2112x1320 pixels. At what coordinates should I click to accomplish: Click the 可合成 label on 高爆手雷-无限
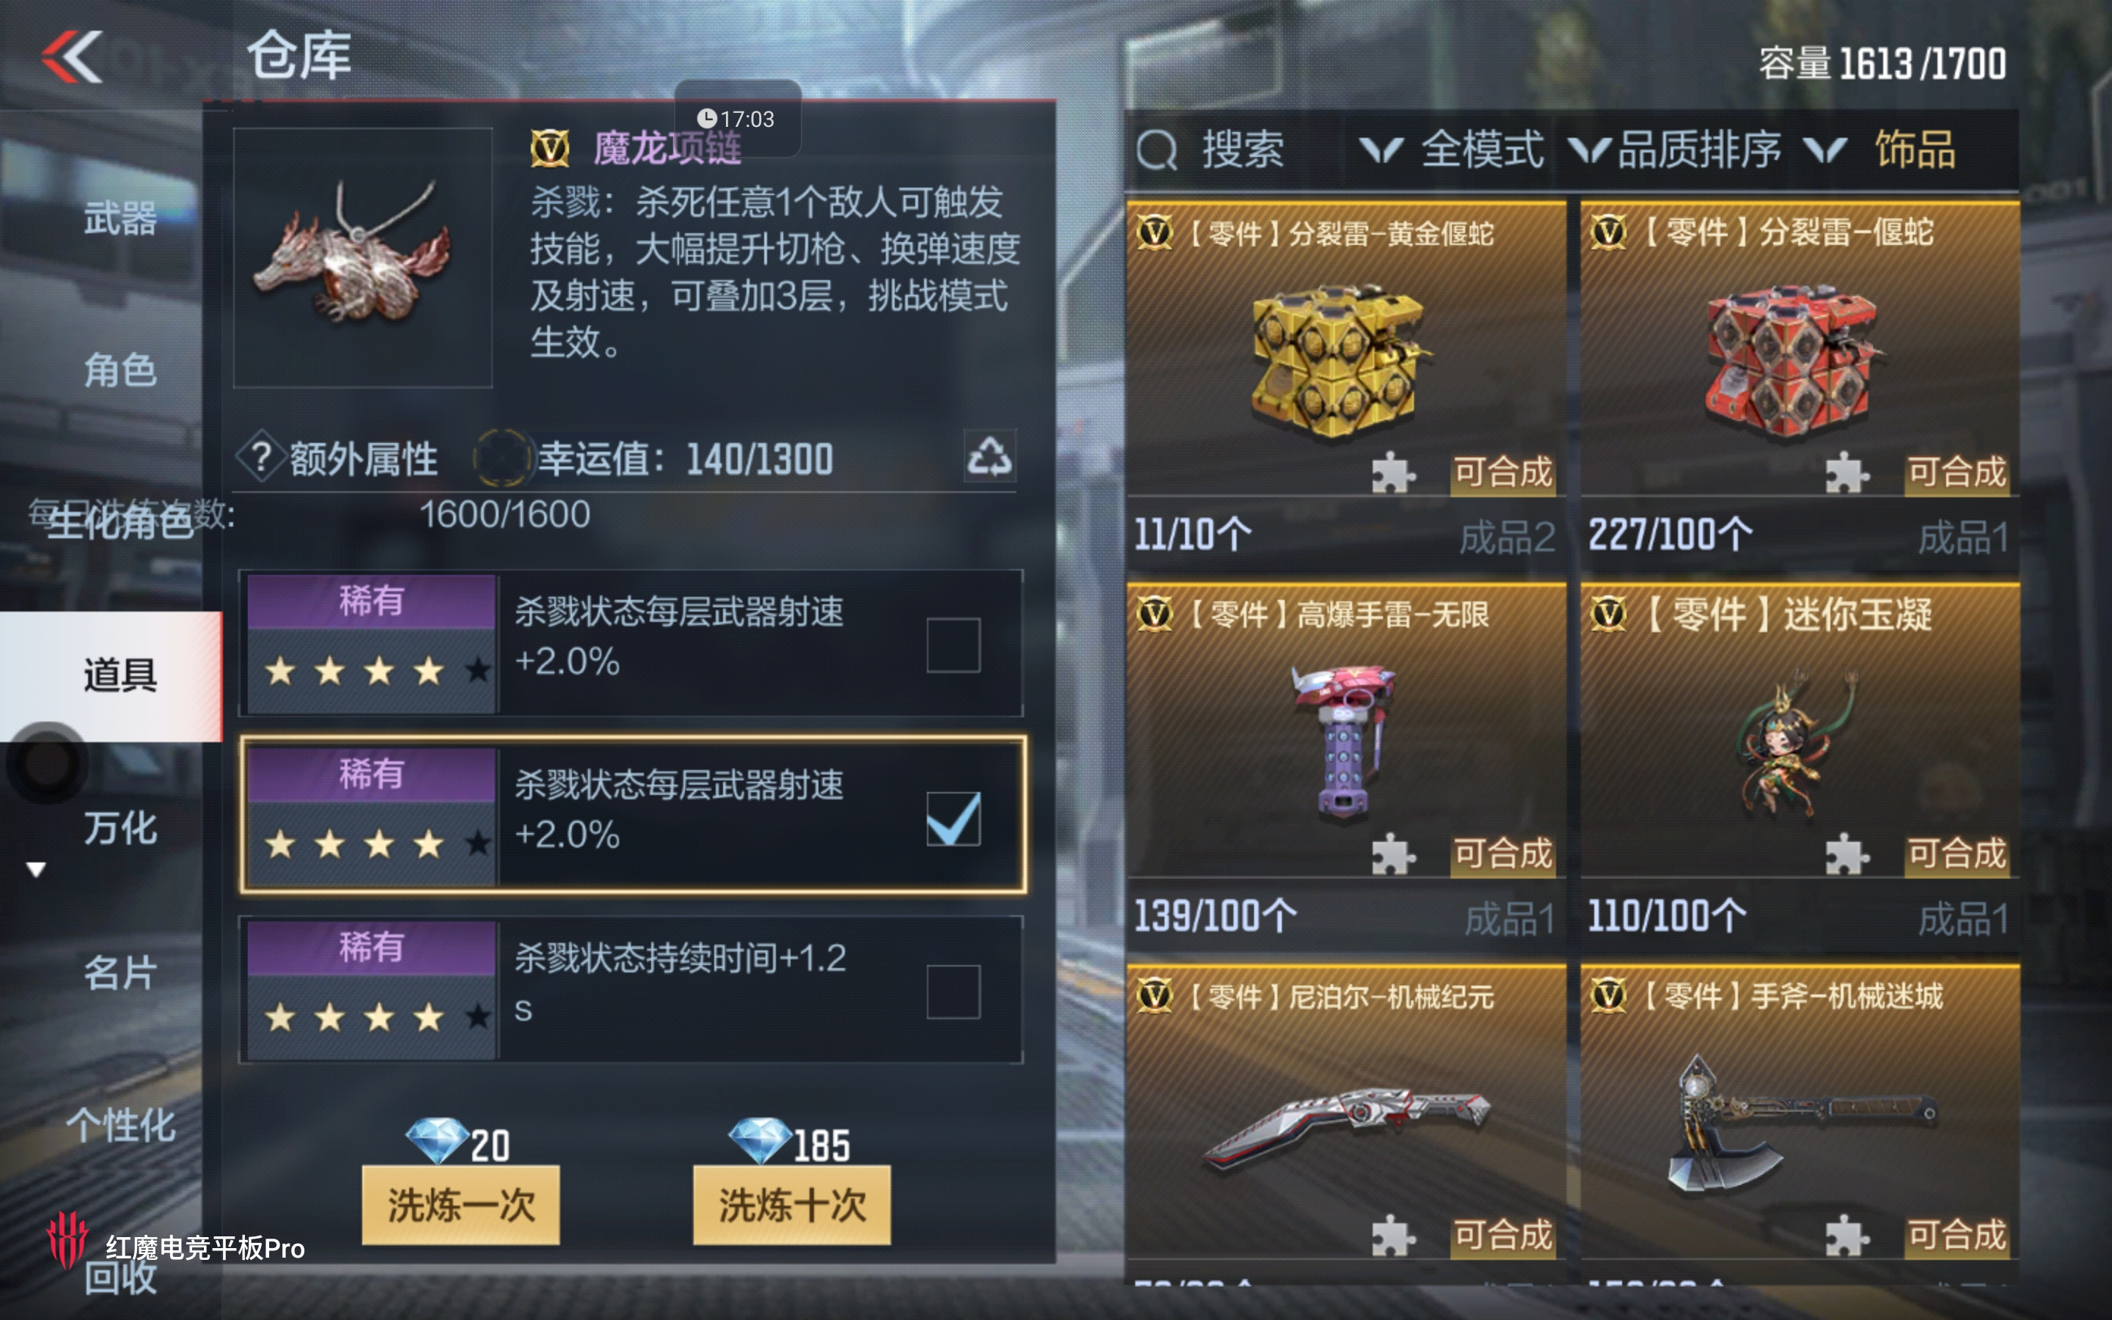(x=1503, y=854)
